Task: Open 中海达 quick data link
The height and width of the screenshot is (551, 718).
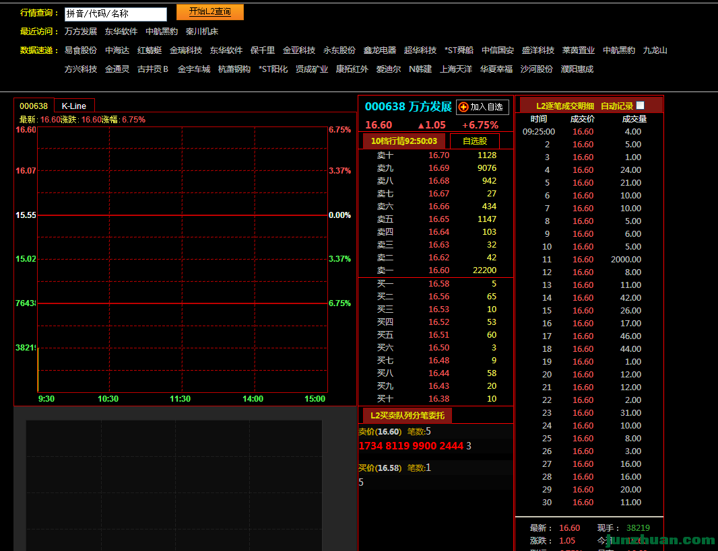Action: [117, 50]
